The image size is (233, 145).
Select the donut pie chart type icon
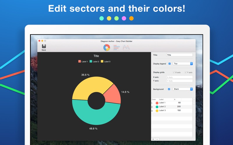coord(107,48)
